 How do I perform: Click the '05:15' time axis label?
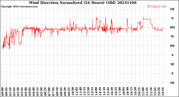pos(38,92)
